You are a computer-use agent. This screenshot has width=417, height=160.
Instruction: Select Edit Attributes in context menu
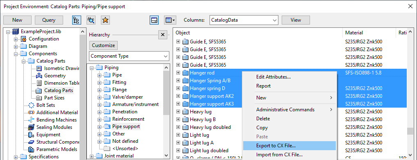pos(273,77)
